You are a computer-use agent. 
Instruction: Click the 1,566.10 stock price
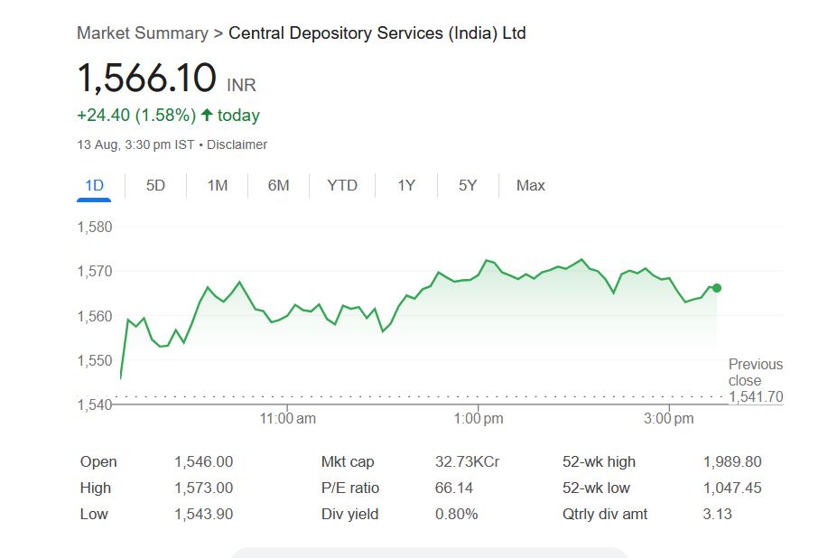(x=147, y=78)
